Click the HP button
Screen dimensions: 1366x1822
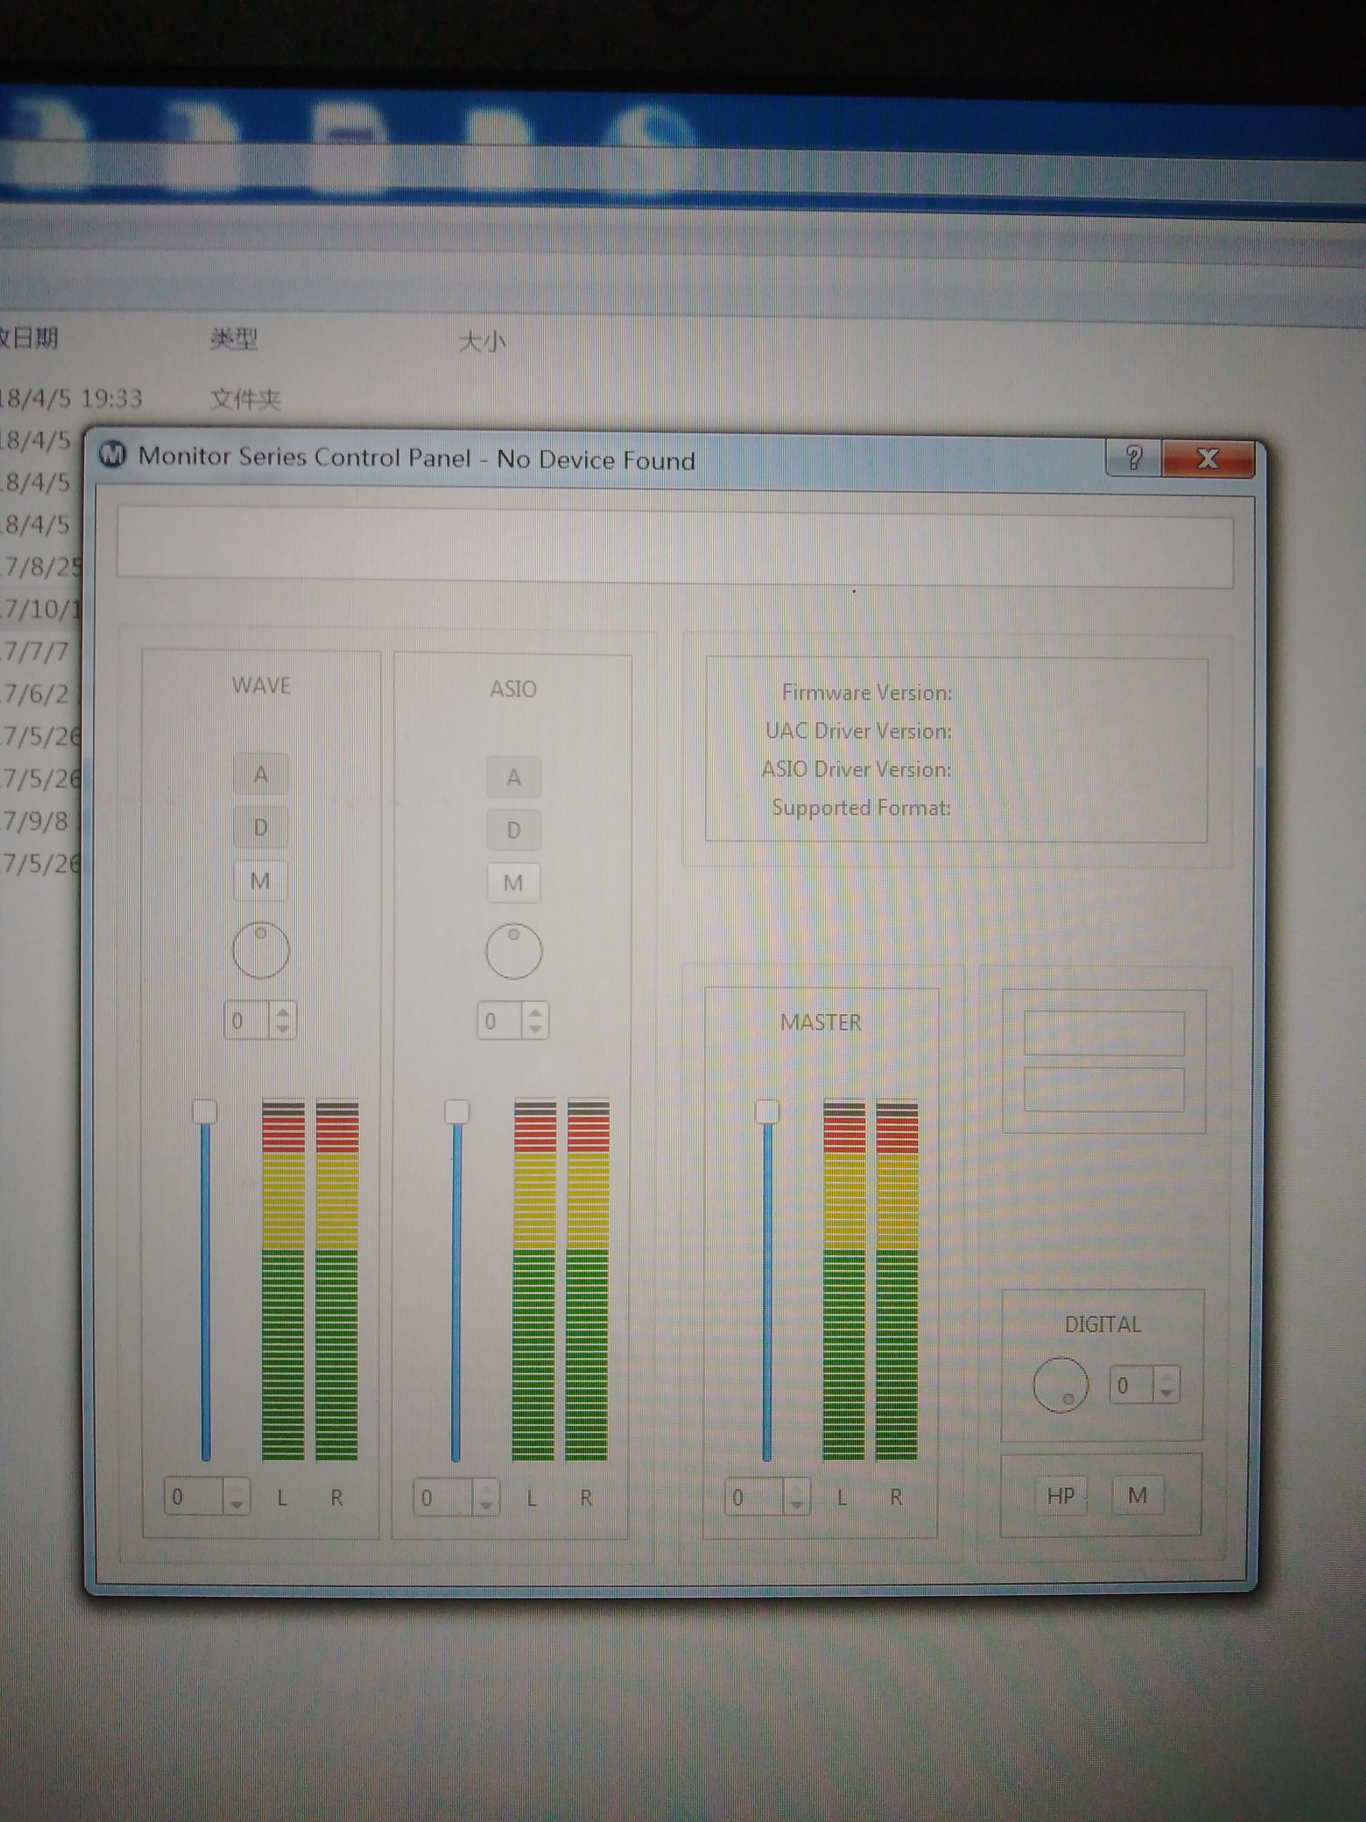point(1060,1495)
